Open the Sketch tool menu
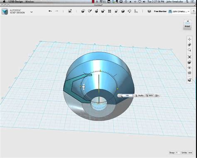 click(x=90, y=11)
